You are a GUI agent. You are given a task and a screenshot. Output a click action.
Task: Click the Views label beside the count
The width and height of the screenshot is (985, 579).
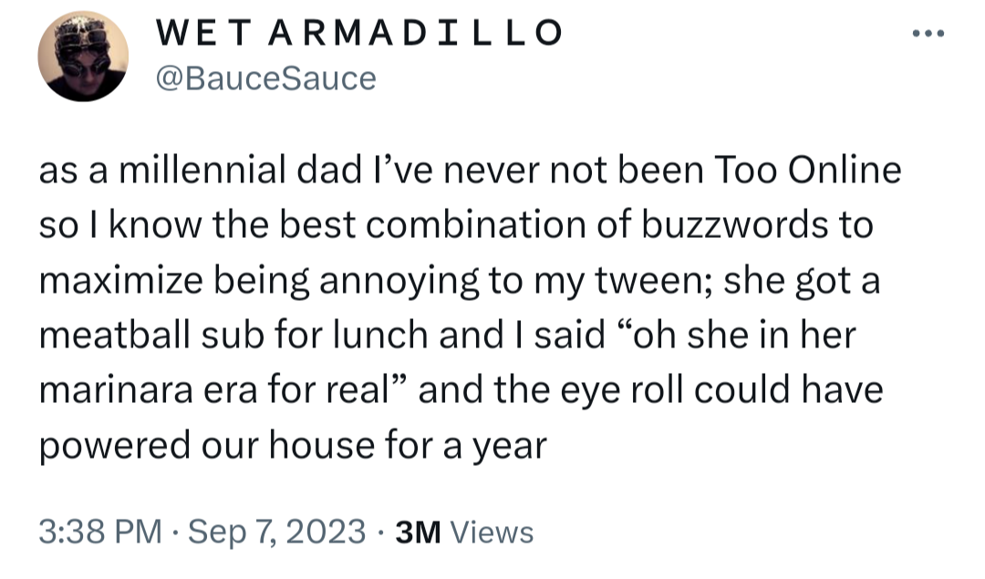(492, 532)
